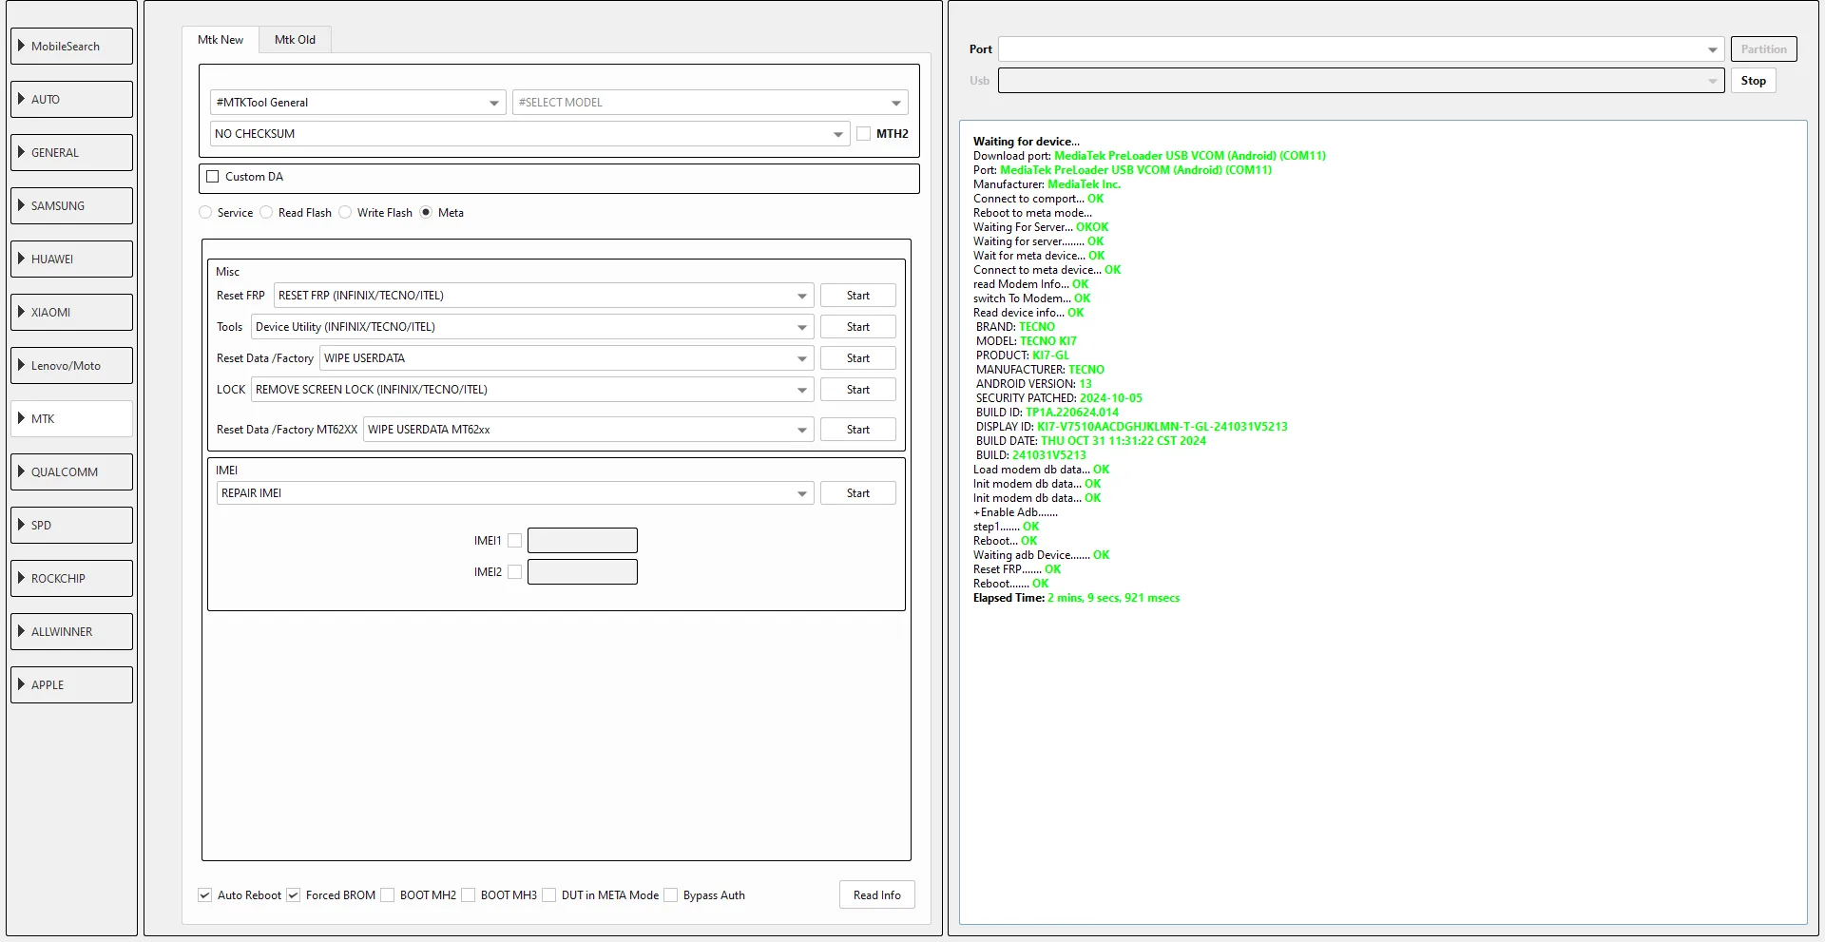The width and height of the screenshot is (1825, 942).
Task: Switch to the Mtk Old tab
Action: point(295,40)
